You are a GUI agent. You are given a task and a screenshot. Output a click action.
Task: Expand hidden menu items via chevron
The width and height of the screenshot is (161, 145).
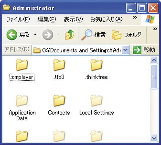tap(135, 17)
